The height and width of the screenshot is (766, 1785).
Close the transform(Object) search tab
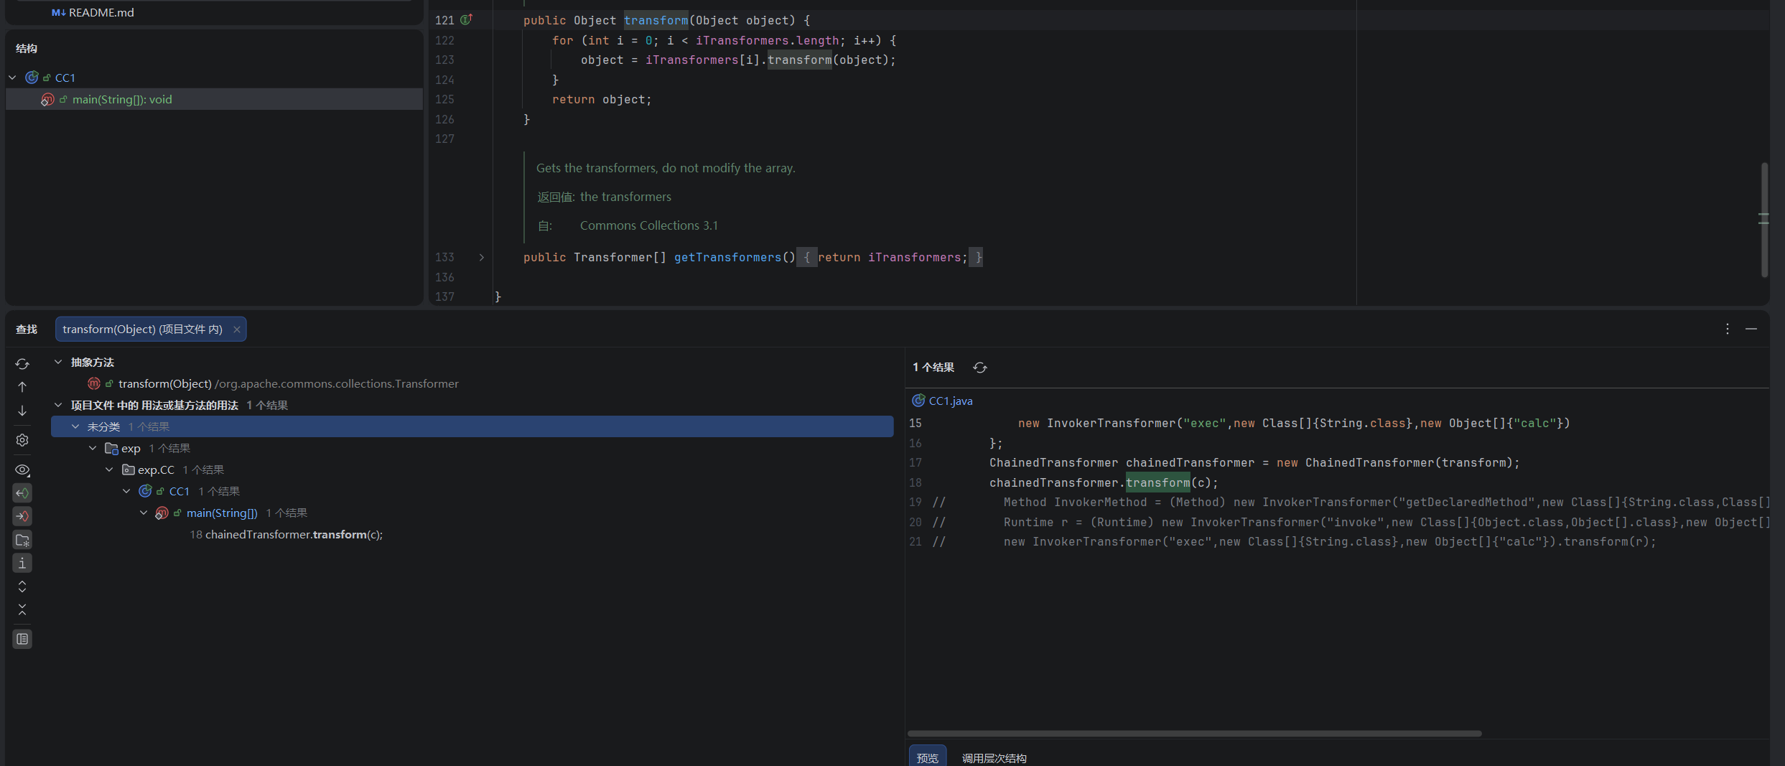(236, 330)
